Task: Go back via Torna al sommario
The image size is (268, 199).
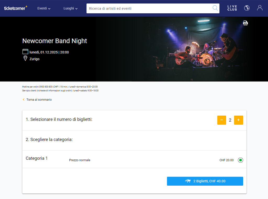Action: click(37, 100)
